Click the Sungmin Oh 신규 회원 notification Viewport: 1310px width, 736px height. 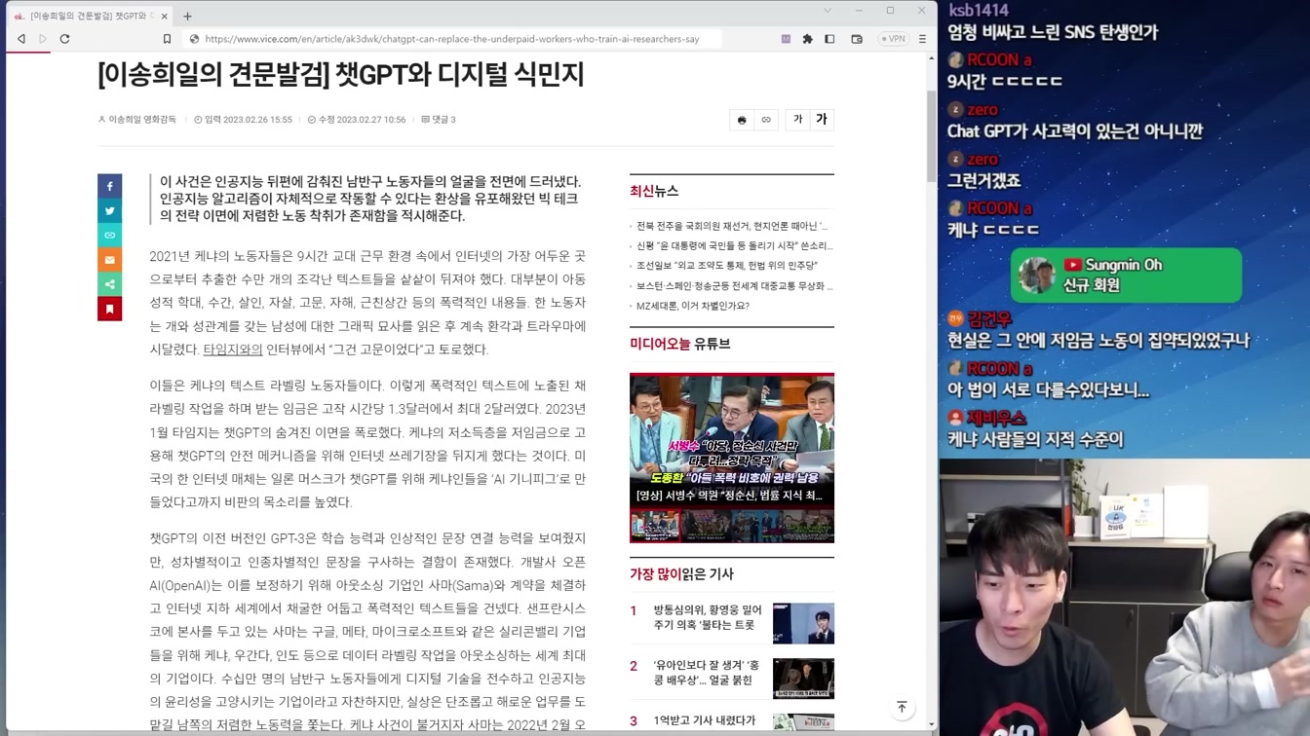tap(1126, 276)
